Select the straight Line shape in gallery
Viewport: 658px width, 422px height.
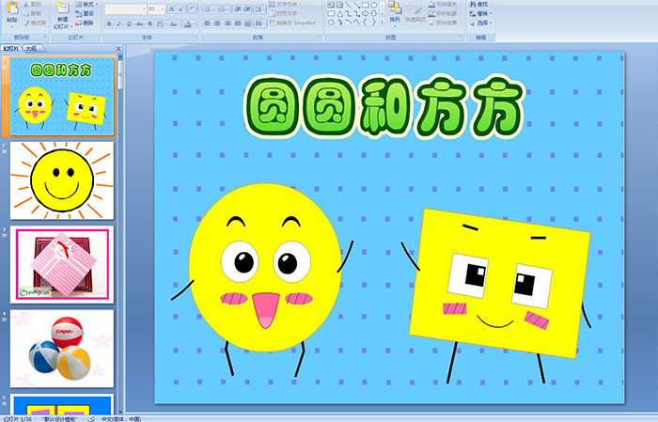(x=348, y=5)
